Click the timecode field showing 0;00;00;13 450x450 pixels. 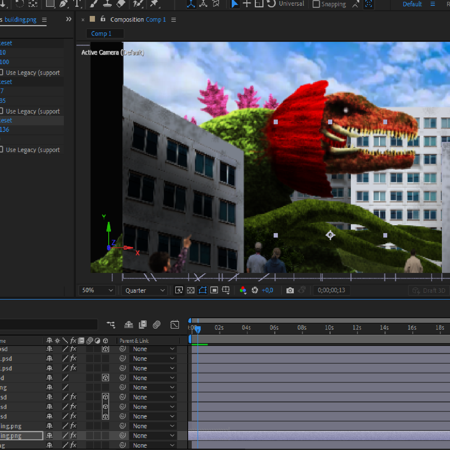tap(331, 290)
